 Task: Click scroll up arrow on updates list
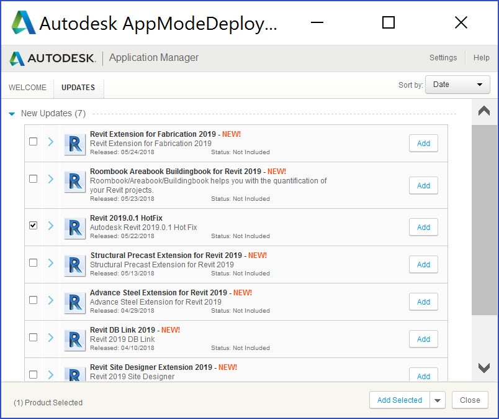point(484,111)
